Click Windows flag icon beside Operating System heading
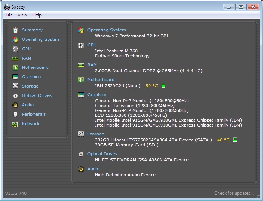The height and width of the screenshot is (201, 263). click(81, 30)
